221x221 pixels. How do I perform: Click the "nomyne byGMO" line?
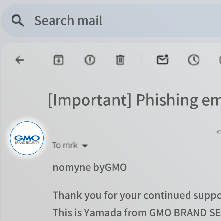coord(90,167)
